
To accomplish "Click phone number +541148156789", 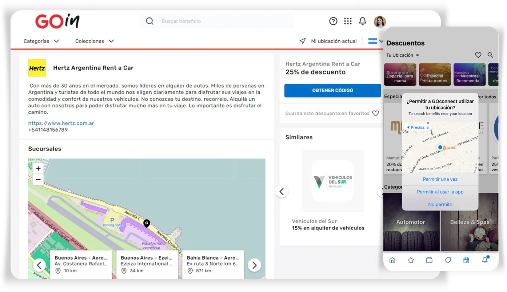I will [x=48, y=130].
